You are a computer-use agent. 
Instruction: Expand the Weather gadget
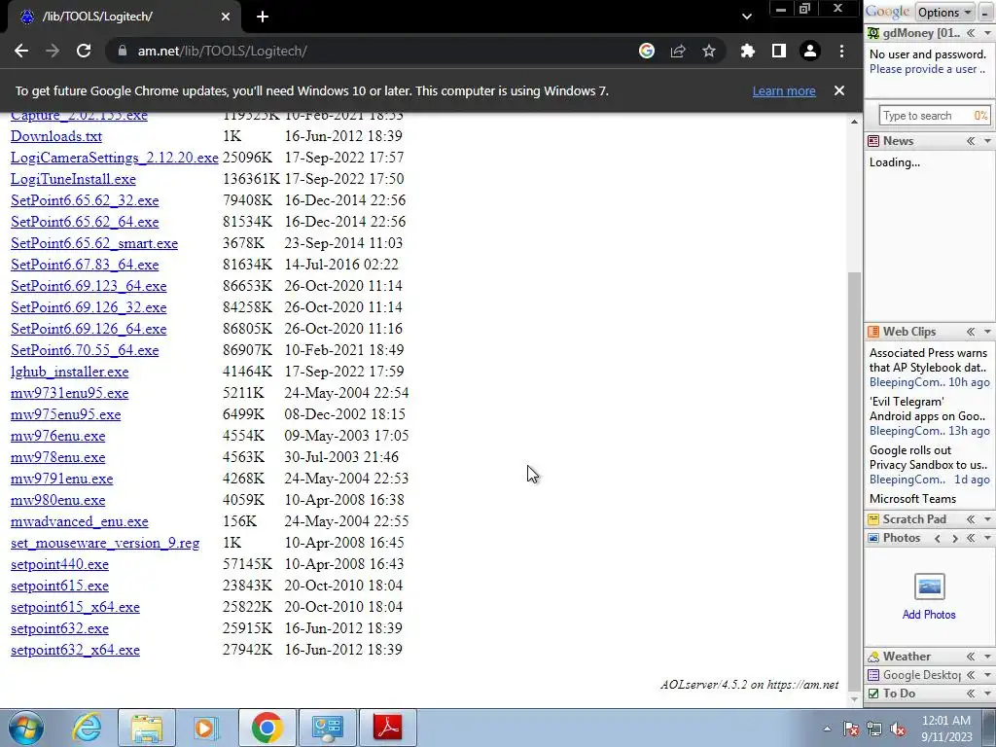[x=971, y=657]
